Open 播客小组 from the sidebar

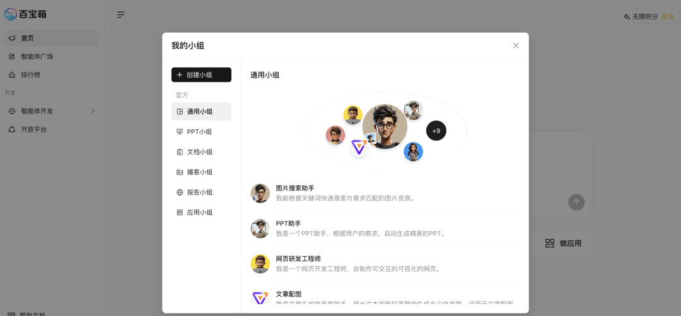[x=201, y=172]
